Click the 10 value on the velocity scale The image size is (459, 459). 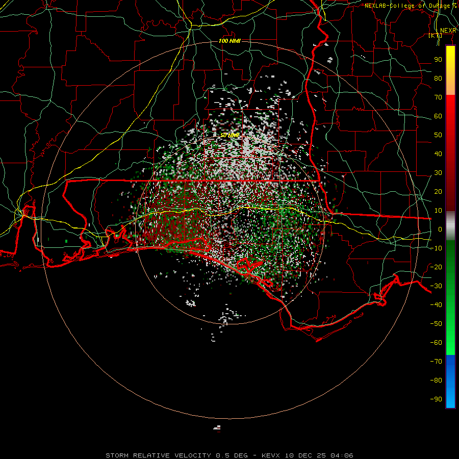pyautogui.click(x=438, y=211)
